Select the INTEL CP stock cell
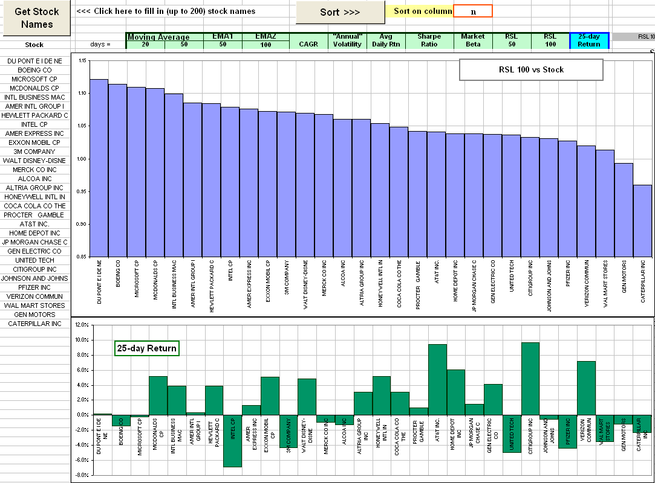The width and height of the screenshot is (655, 483). point(34,124)
